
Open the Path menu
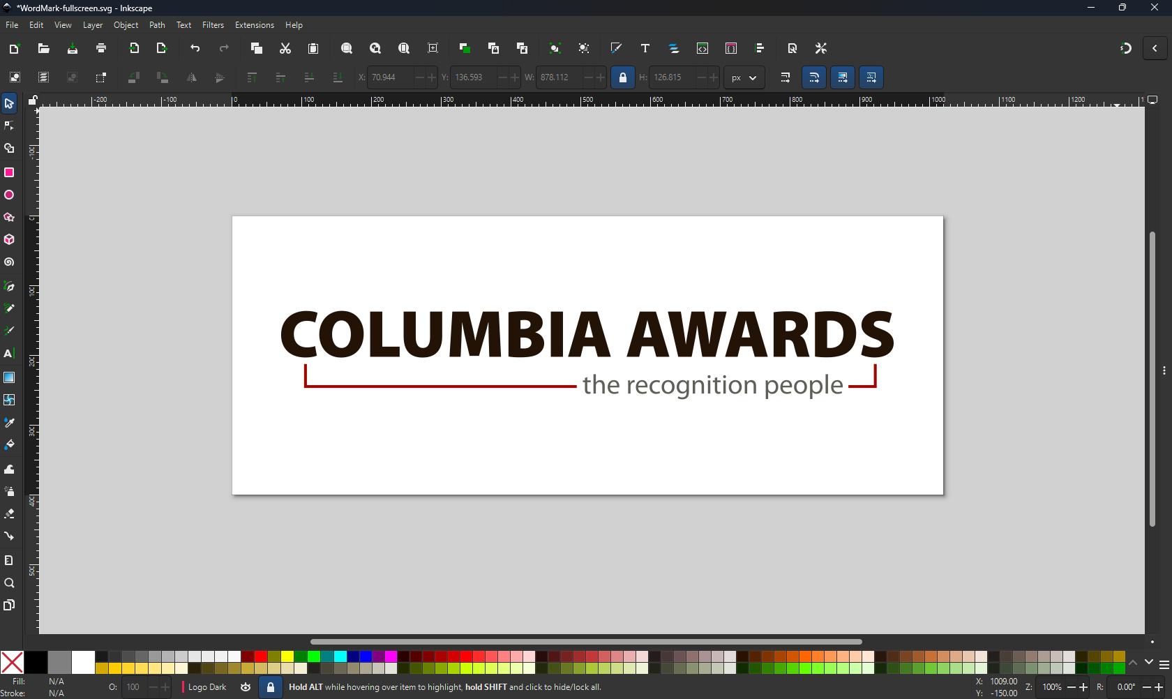[x=158, y=25]
